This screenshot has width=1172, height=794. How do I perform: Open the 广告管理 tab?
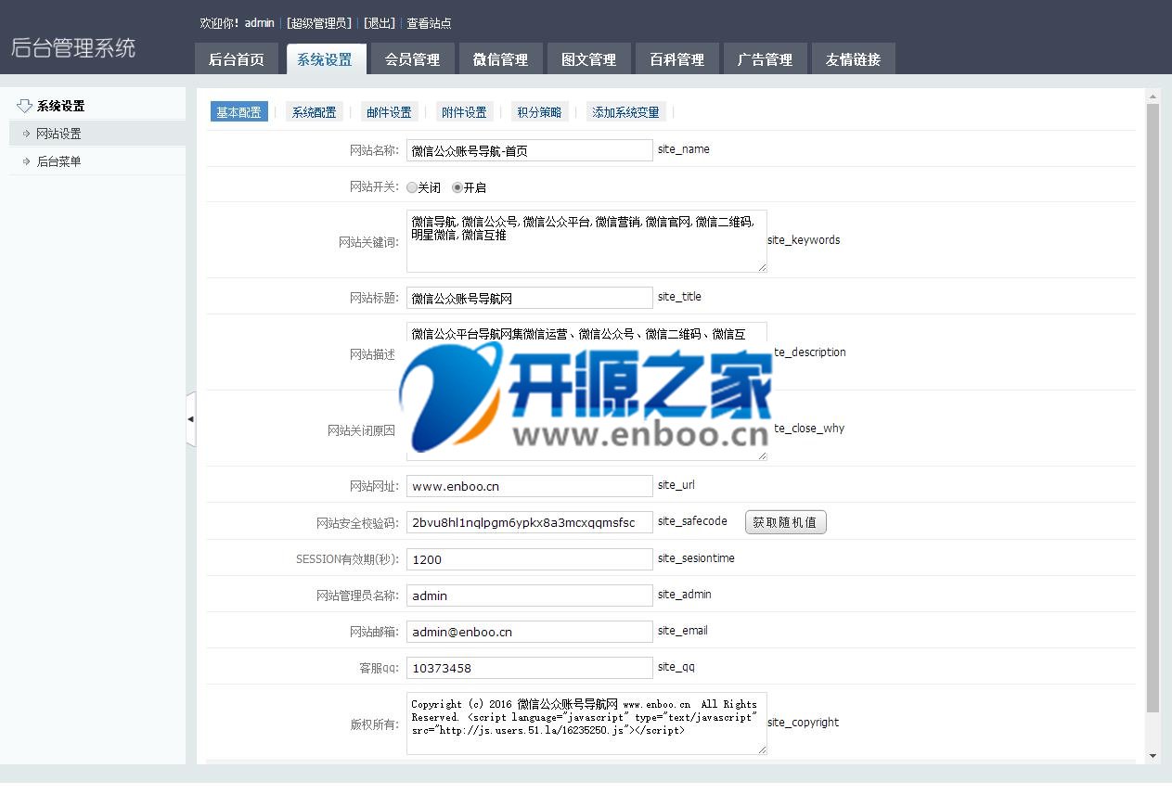766,59
